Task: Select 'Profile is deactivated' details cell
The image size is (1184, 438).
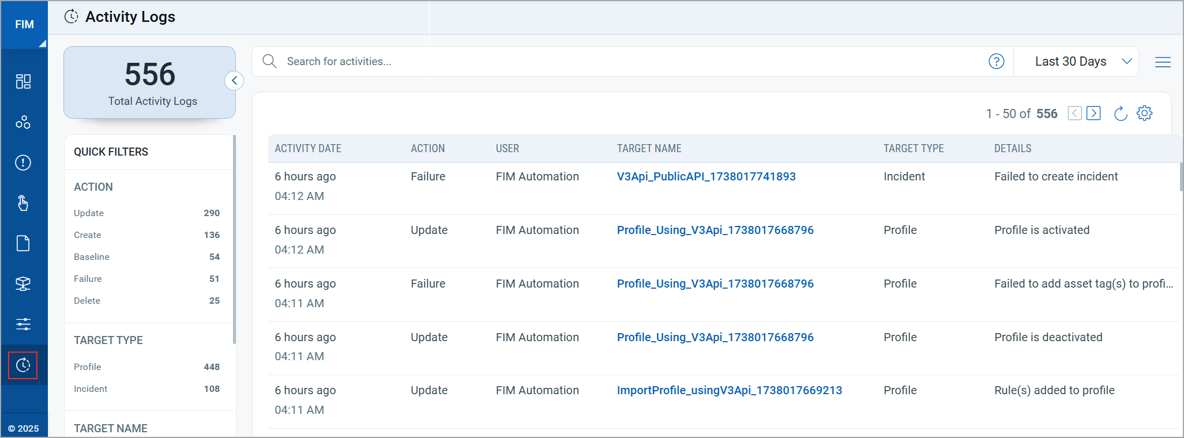Action: pyautogui.click(x=1048, y=337)
